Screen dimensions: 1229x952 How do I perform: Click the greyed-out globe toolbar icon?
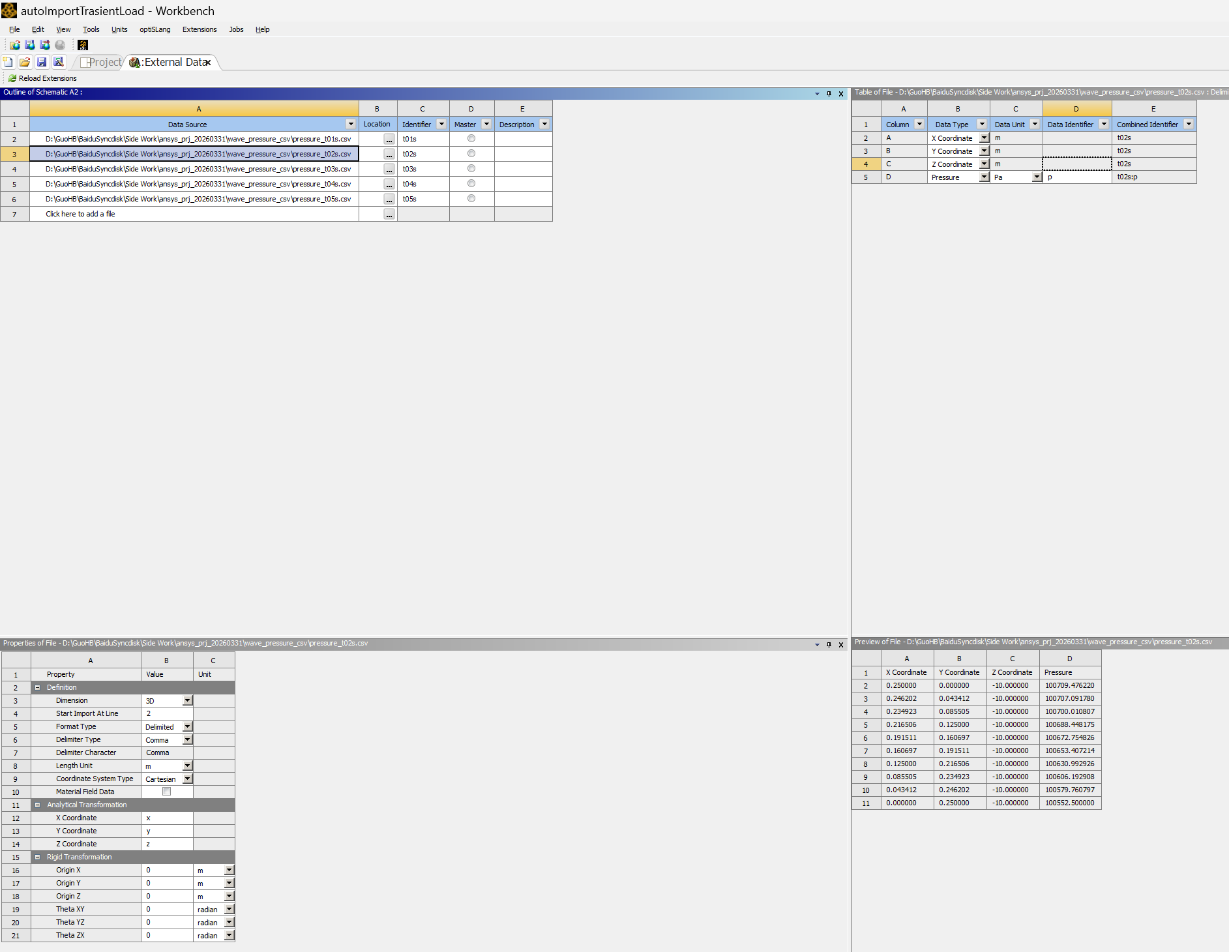click(x=60, y=45)
